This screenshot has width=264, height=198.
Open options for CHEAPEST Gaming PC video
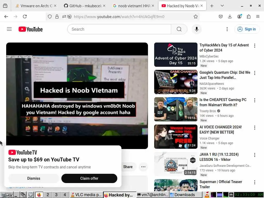click(x=254, y=100)
